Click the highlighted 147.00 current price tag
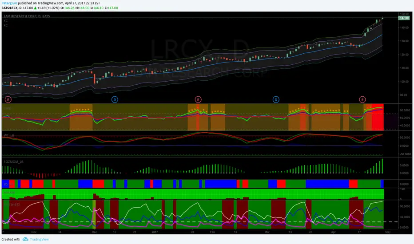This screenshot has width=414, height=244. [x=404, y=18]
